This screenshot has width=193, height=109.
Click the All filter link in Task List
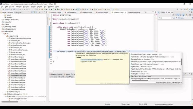(174, 18)
